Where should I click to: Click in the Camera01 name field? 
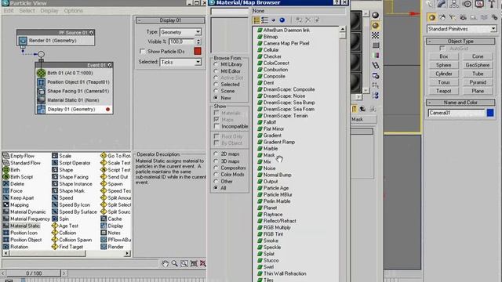(457, 113)
